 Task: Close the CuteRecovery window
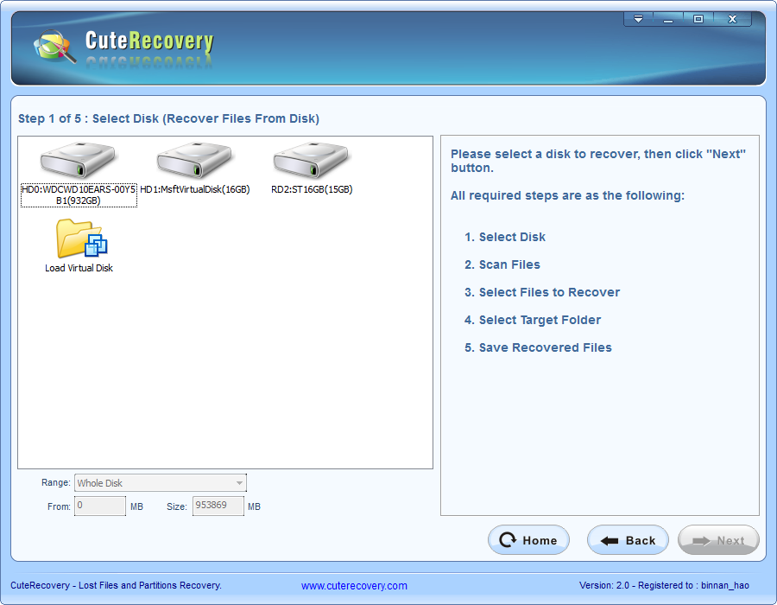(732, 19)
